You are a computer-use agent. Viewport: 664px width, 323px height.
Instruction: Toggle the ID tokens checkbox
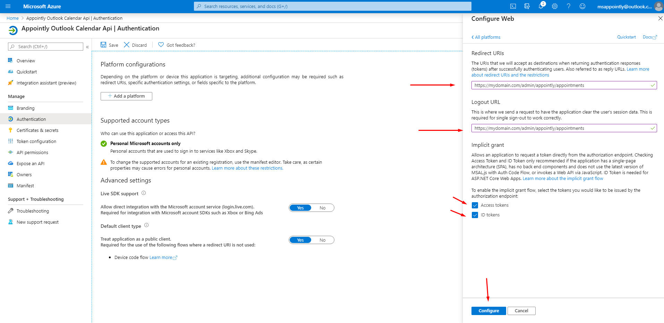[475, 215]
